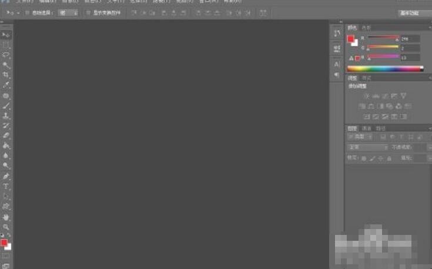Open the Layers panel flyout menu
This screenshot has height=269, width=432.
point(430,129)
